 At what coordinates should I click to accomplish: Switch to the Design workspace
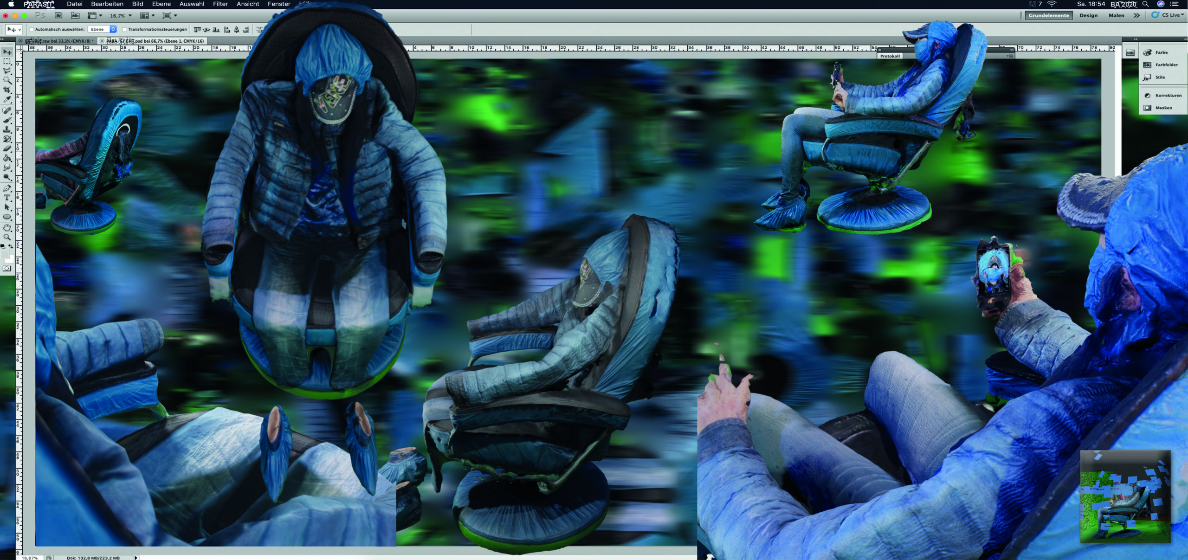pyautogui.click(x=1088, y=15)
